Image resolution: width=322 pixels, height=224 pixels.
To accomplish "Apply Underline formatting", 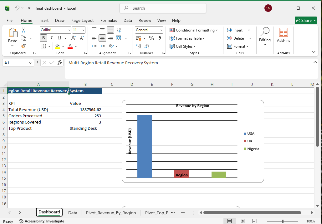I will 59,38.
